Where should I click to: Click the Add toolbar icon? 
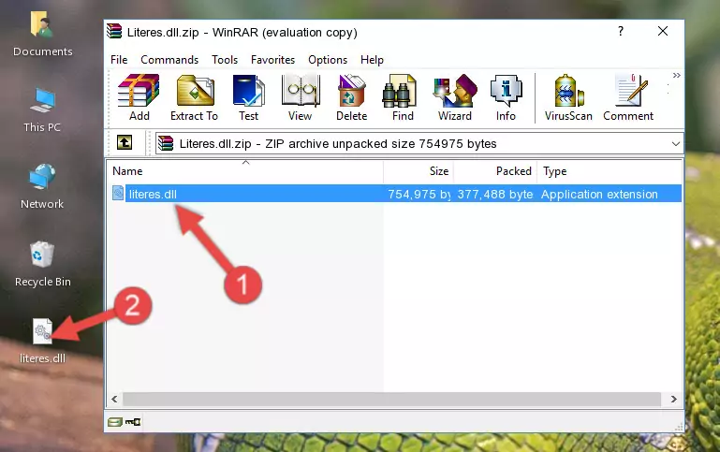click(x=139, y=97)
